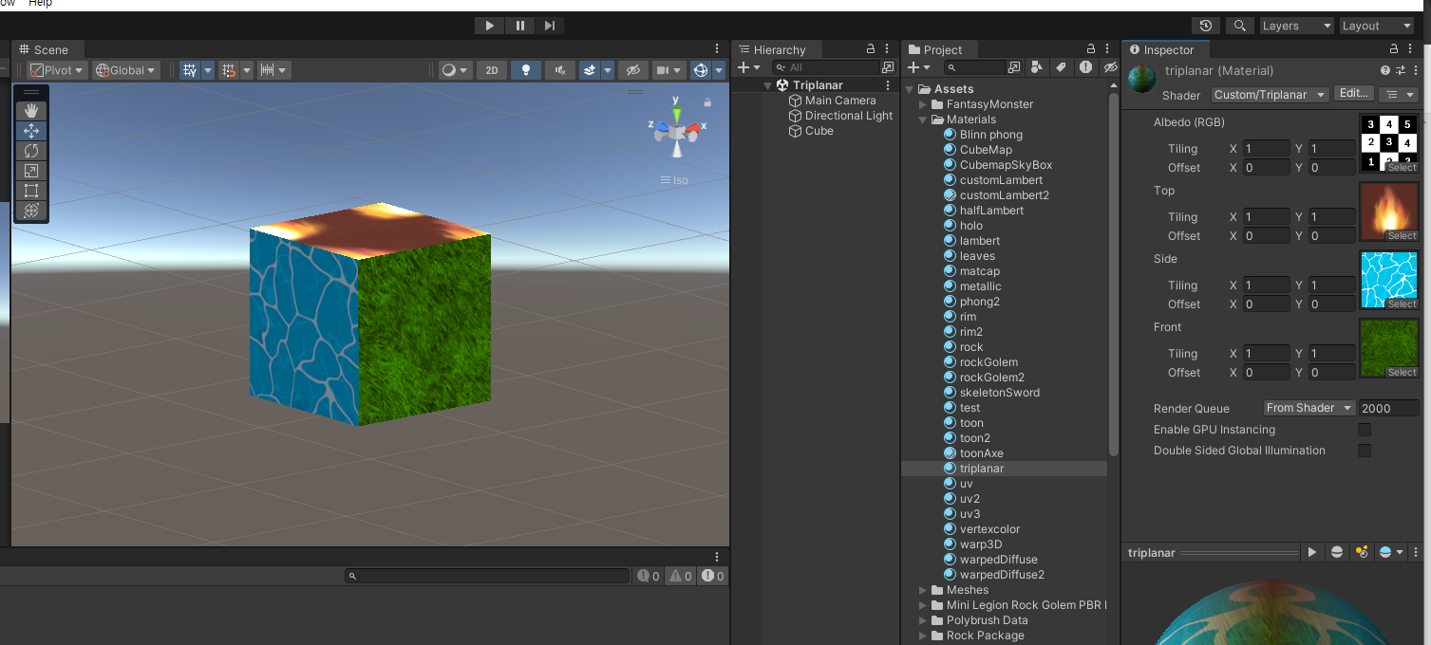The height and width of the screenshot is (645, 1431).
Task: Open the Layers dropdown
Action: tap(1295, 26)
